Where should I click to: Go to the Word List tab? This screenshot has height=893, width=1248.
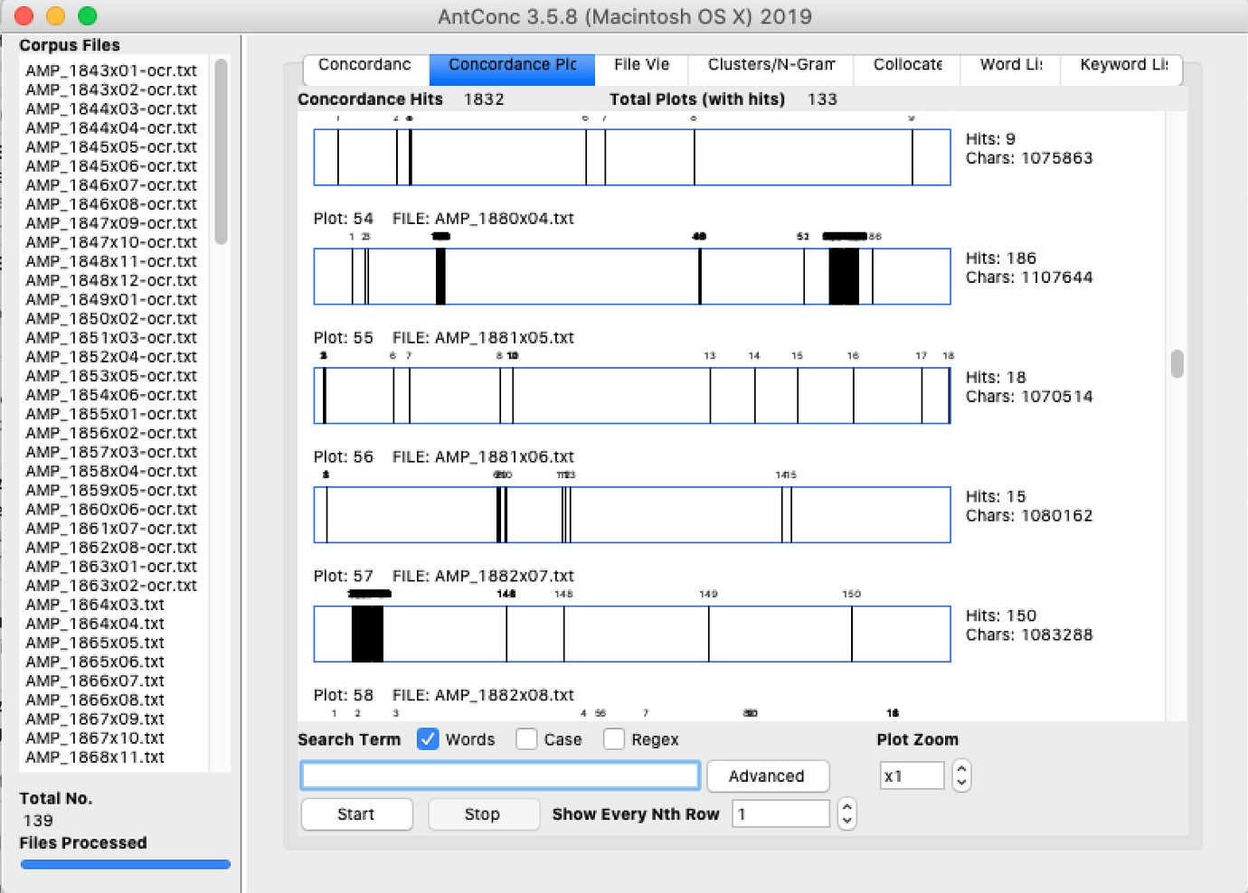coord(1010,65)
